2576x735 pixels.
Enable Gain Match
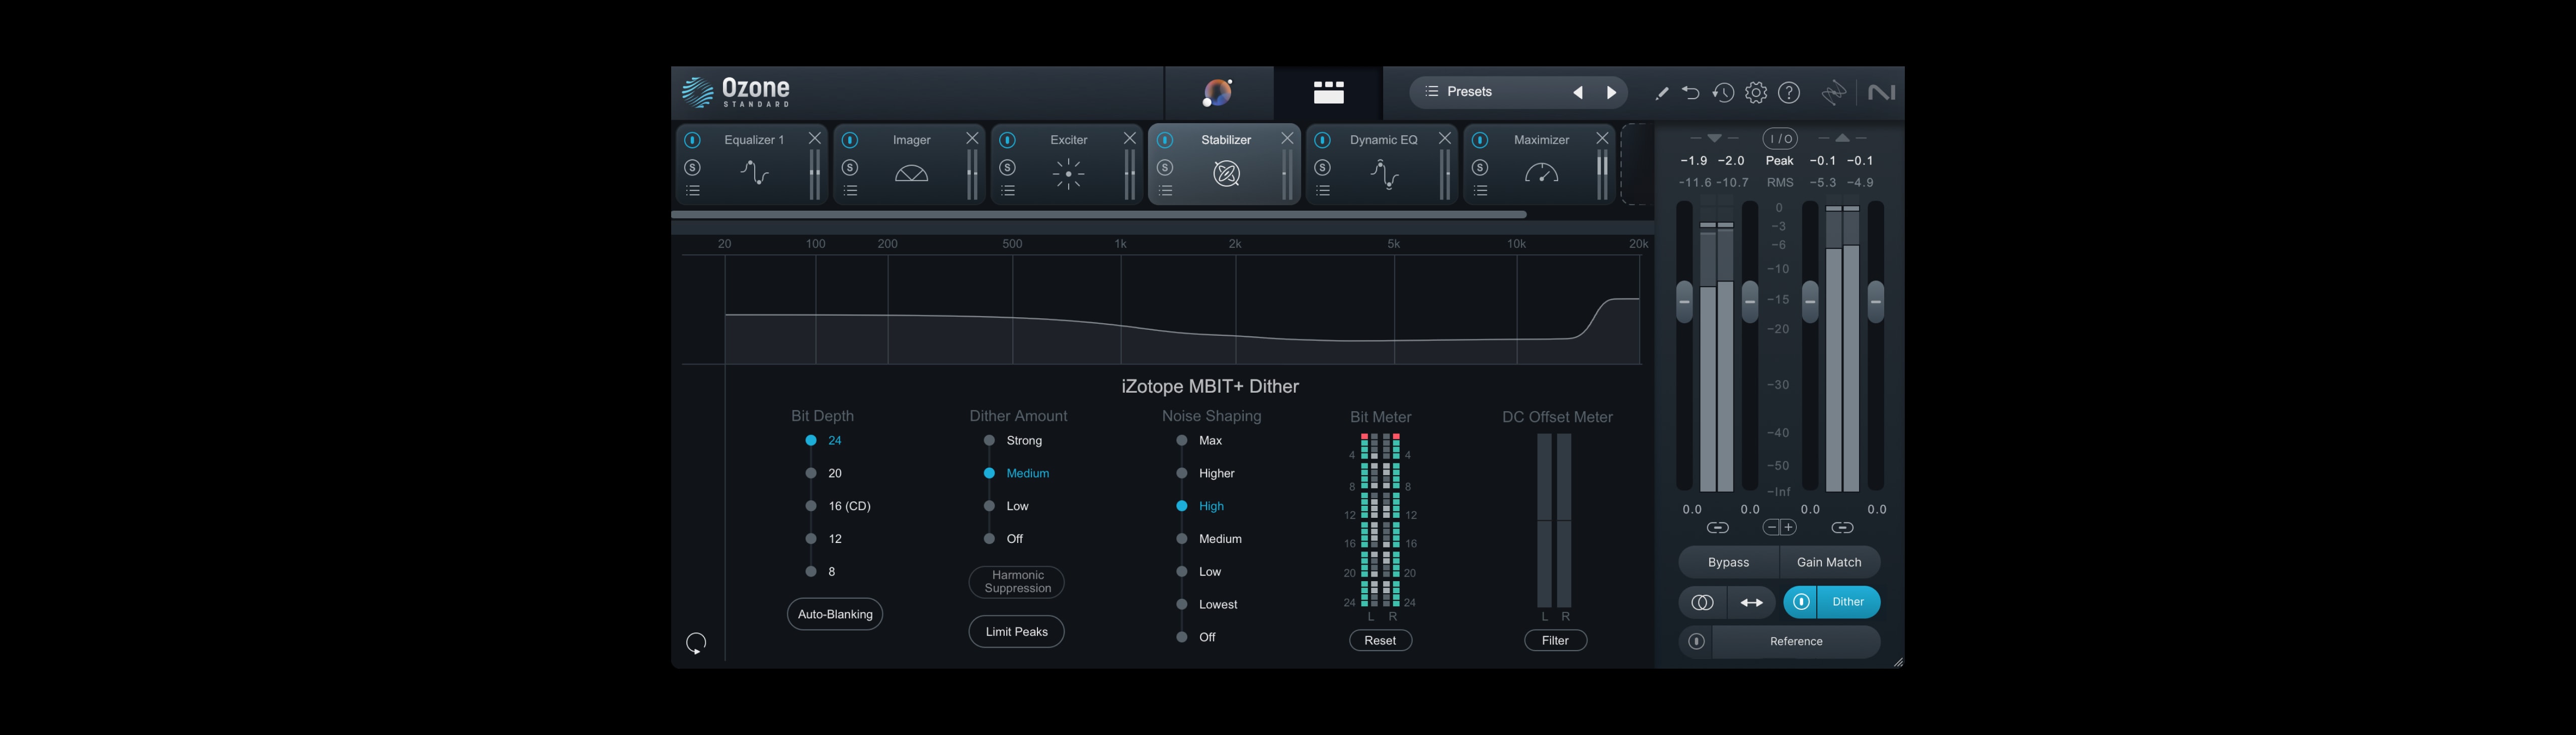1829,562
